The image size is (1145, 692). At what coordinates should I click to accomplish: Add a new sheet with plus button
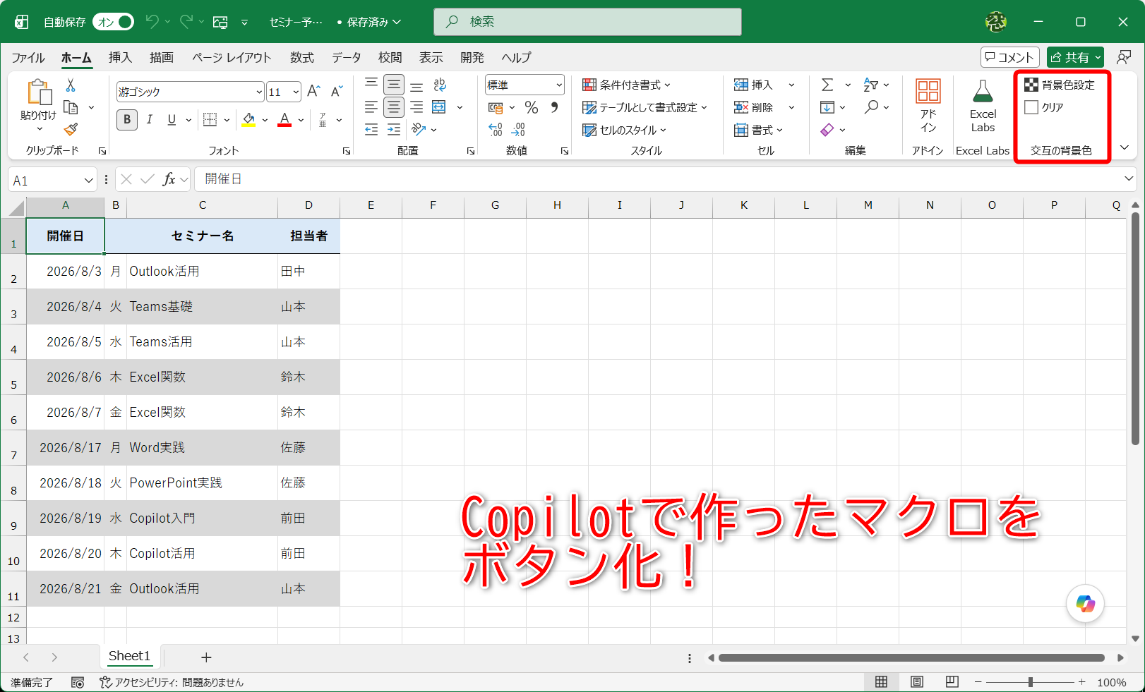tap(206, 657)
